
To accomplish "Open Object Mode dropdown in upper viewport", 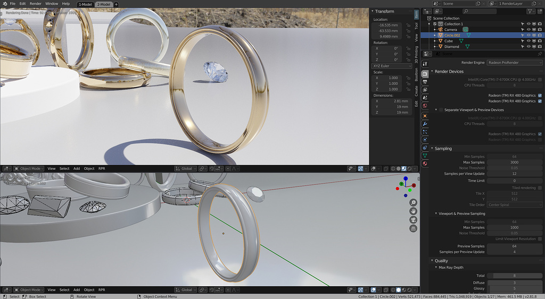I will click(x=29, y=168).
